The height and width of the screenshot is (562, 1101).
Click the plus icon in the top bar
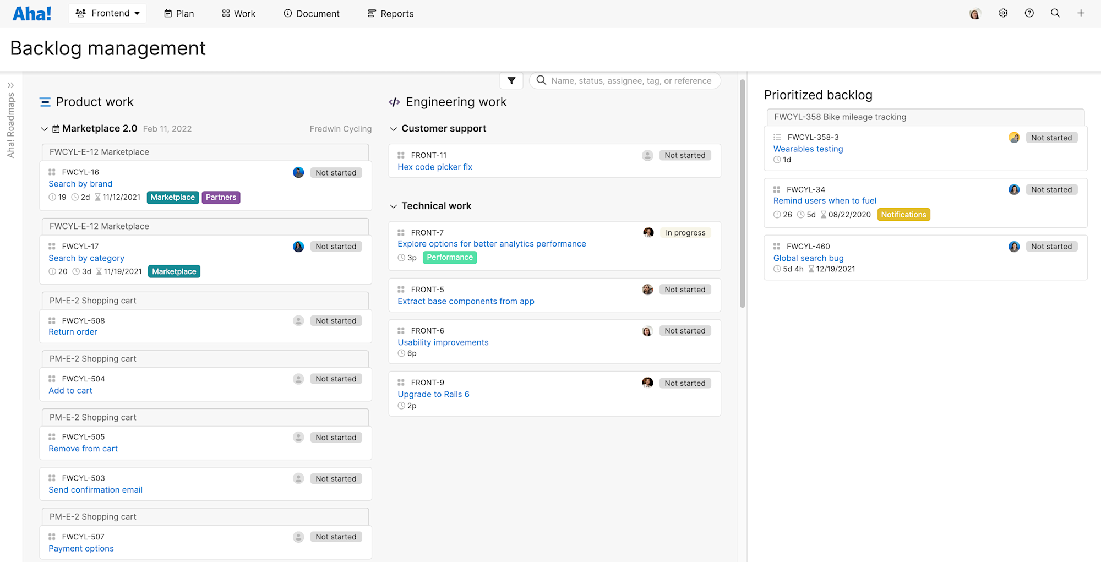pyautogui.click(x=1081, y=13)
